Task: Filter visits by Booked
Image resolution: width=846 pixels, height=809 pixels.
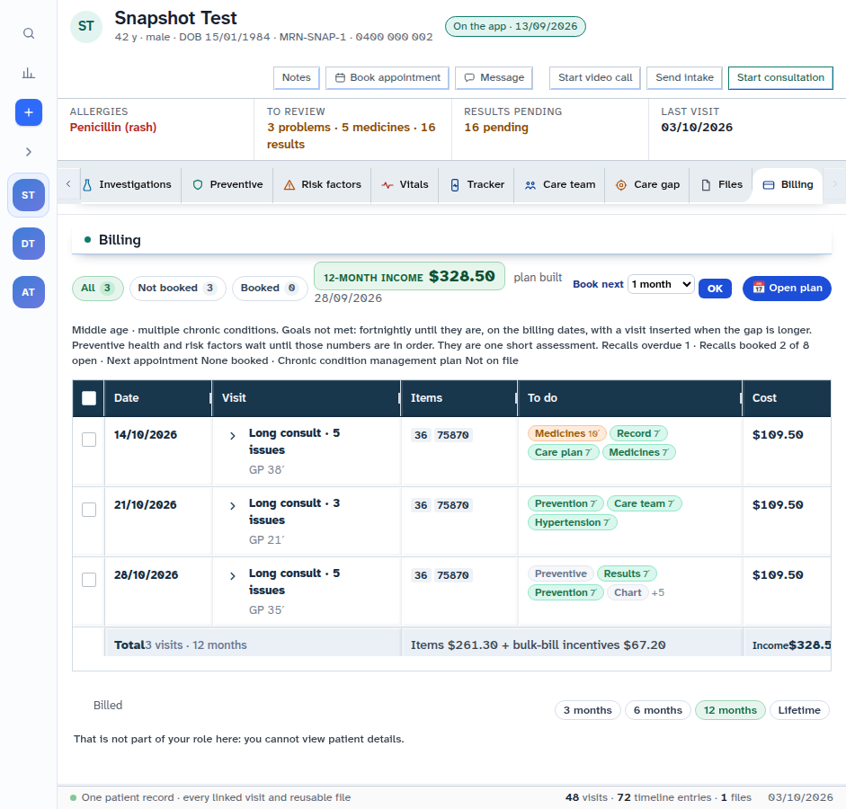Action: click(269, 288)
